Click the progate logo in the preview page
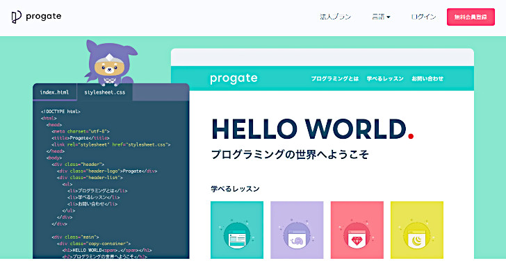Image resolution: width=506 pixels, height=270 pixels. 234,78
